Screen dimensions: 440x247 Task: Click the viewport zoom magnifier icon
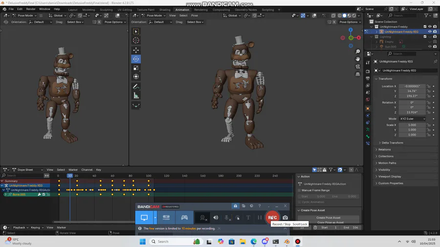click(x=358, y=52)
